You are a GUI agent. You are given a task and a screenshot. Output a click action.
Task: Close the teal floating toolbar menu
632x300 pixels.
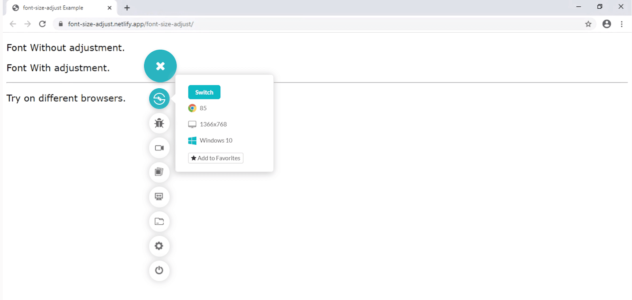160,66
